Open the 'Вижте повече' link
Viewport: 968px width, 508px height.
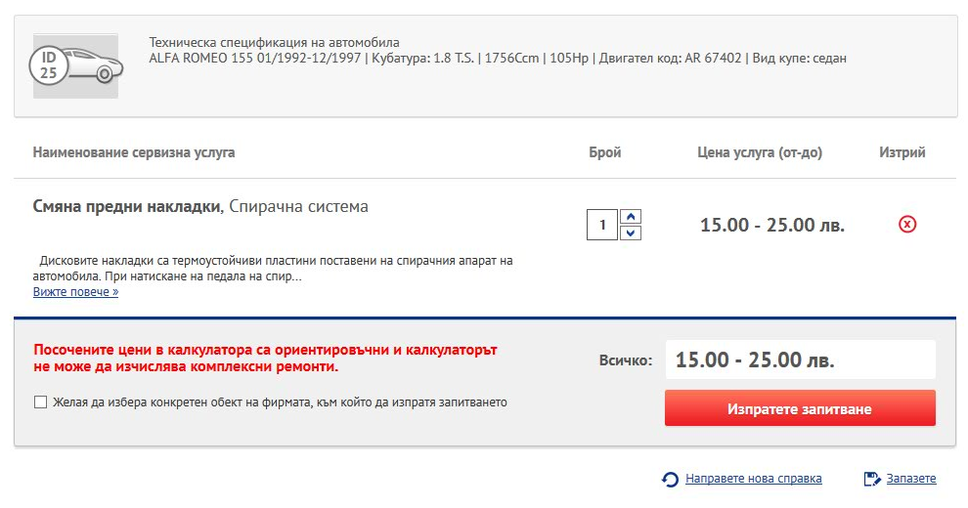pyautogui.click(x=75, y=292)
